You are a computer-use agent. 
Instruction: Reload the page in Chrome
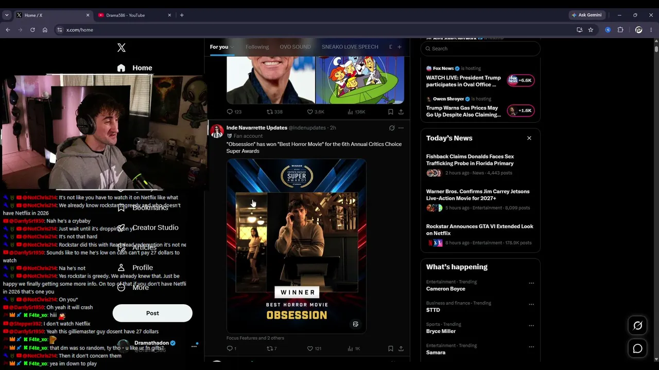[x=32, y=30]
